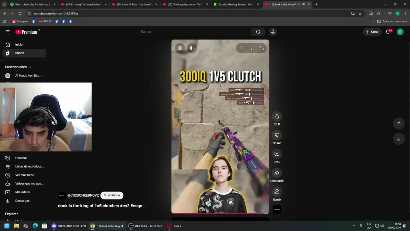Dislike this Short with thumbs down
This screenshot has height=231, width=410.
[x=277, y=135]
